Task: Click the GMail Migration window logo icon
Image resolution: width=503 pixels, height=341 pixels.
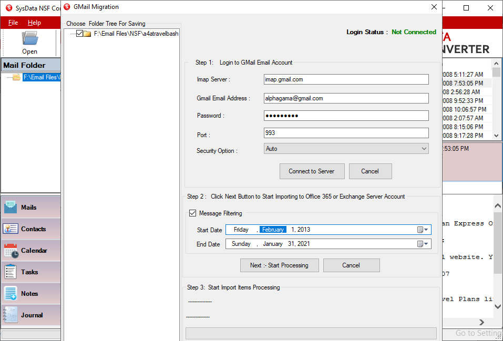Action: click(67, 7)
